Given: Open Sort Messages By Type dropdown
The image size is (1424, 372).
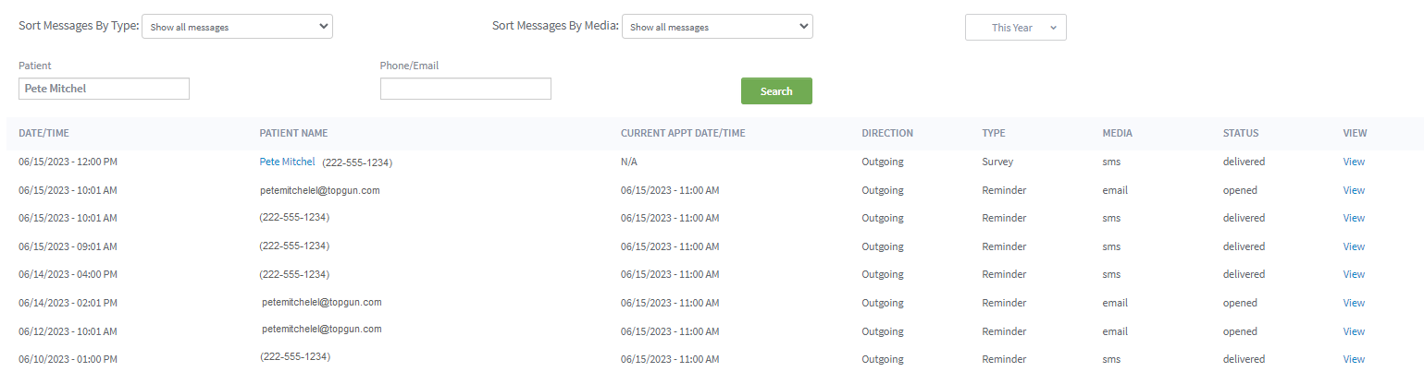Looking at the screenshot, I should coord(237,27).
